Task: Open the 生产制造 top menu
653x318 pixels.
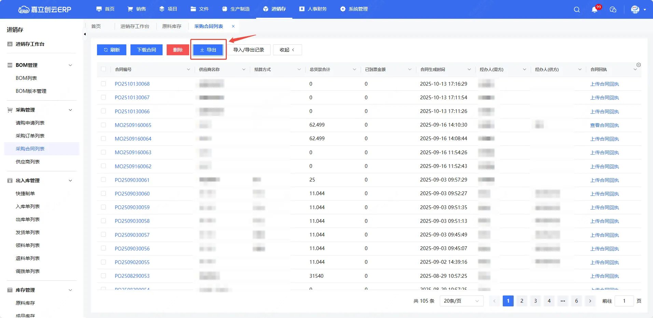Action: [236, 9]
